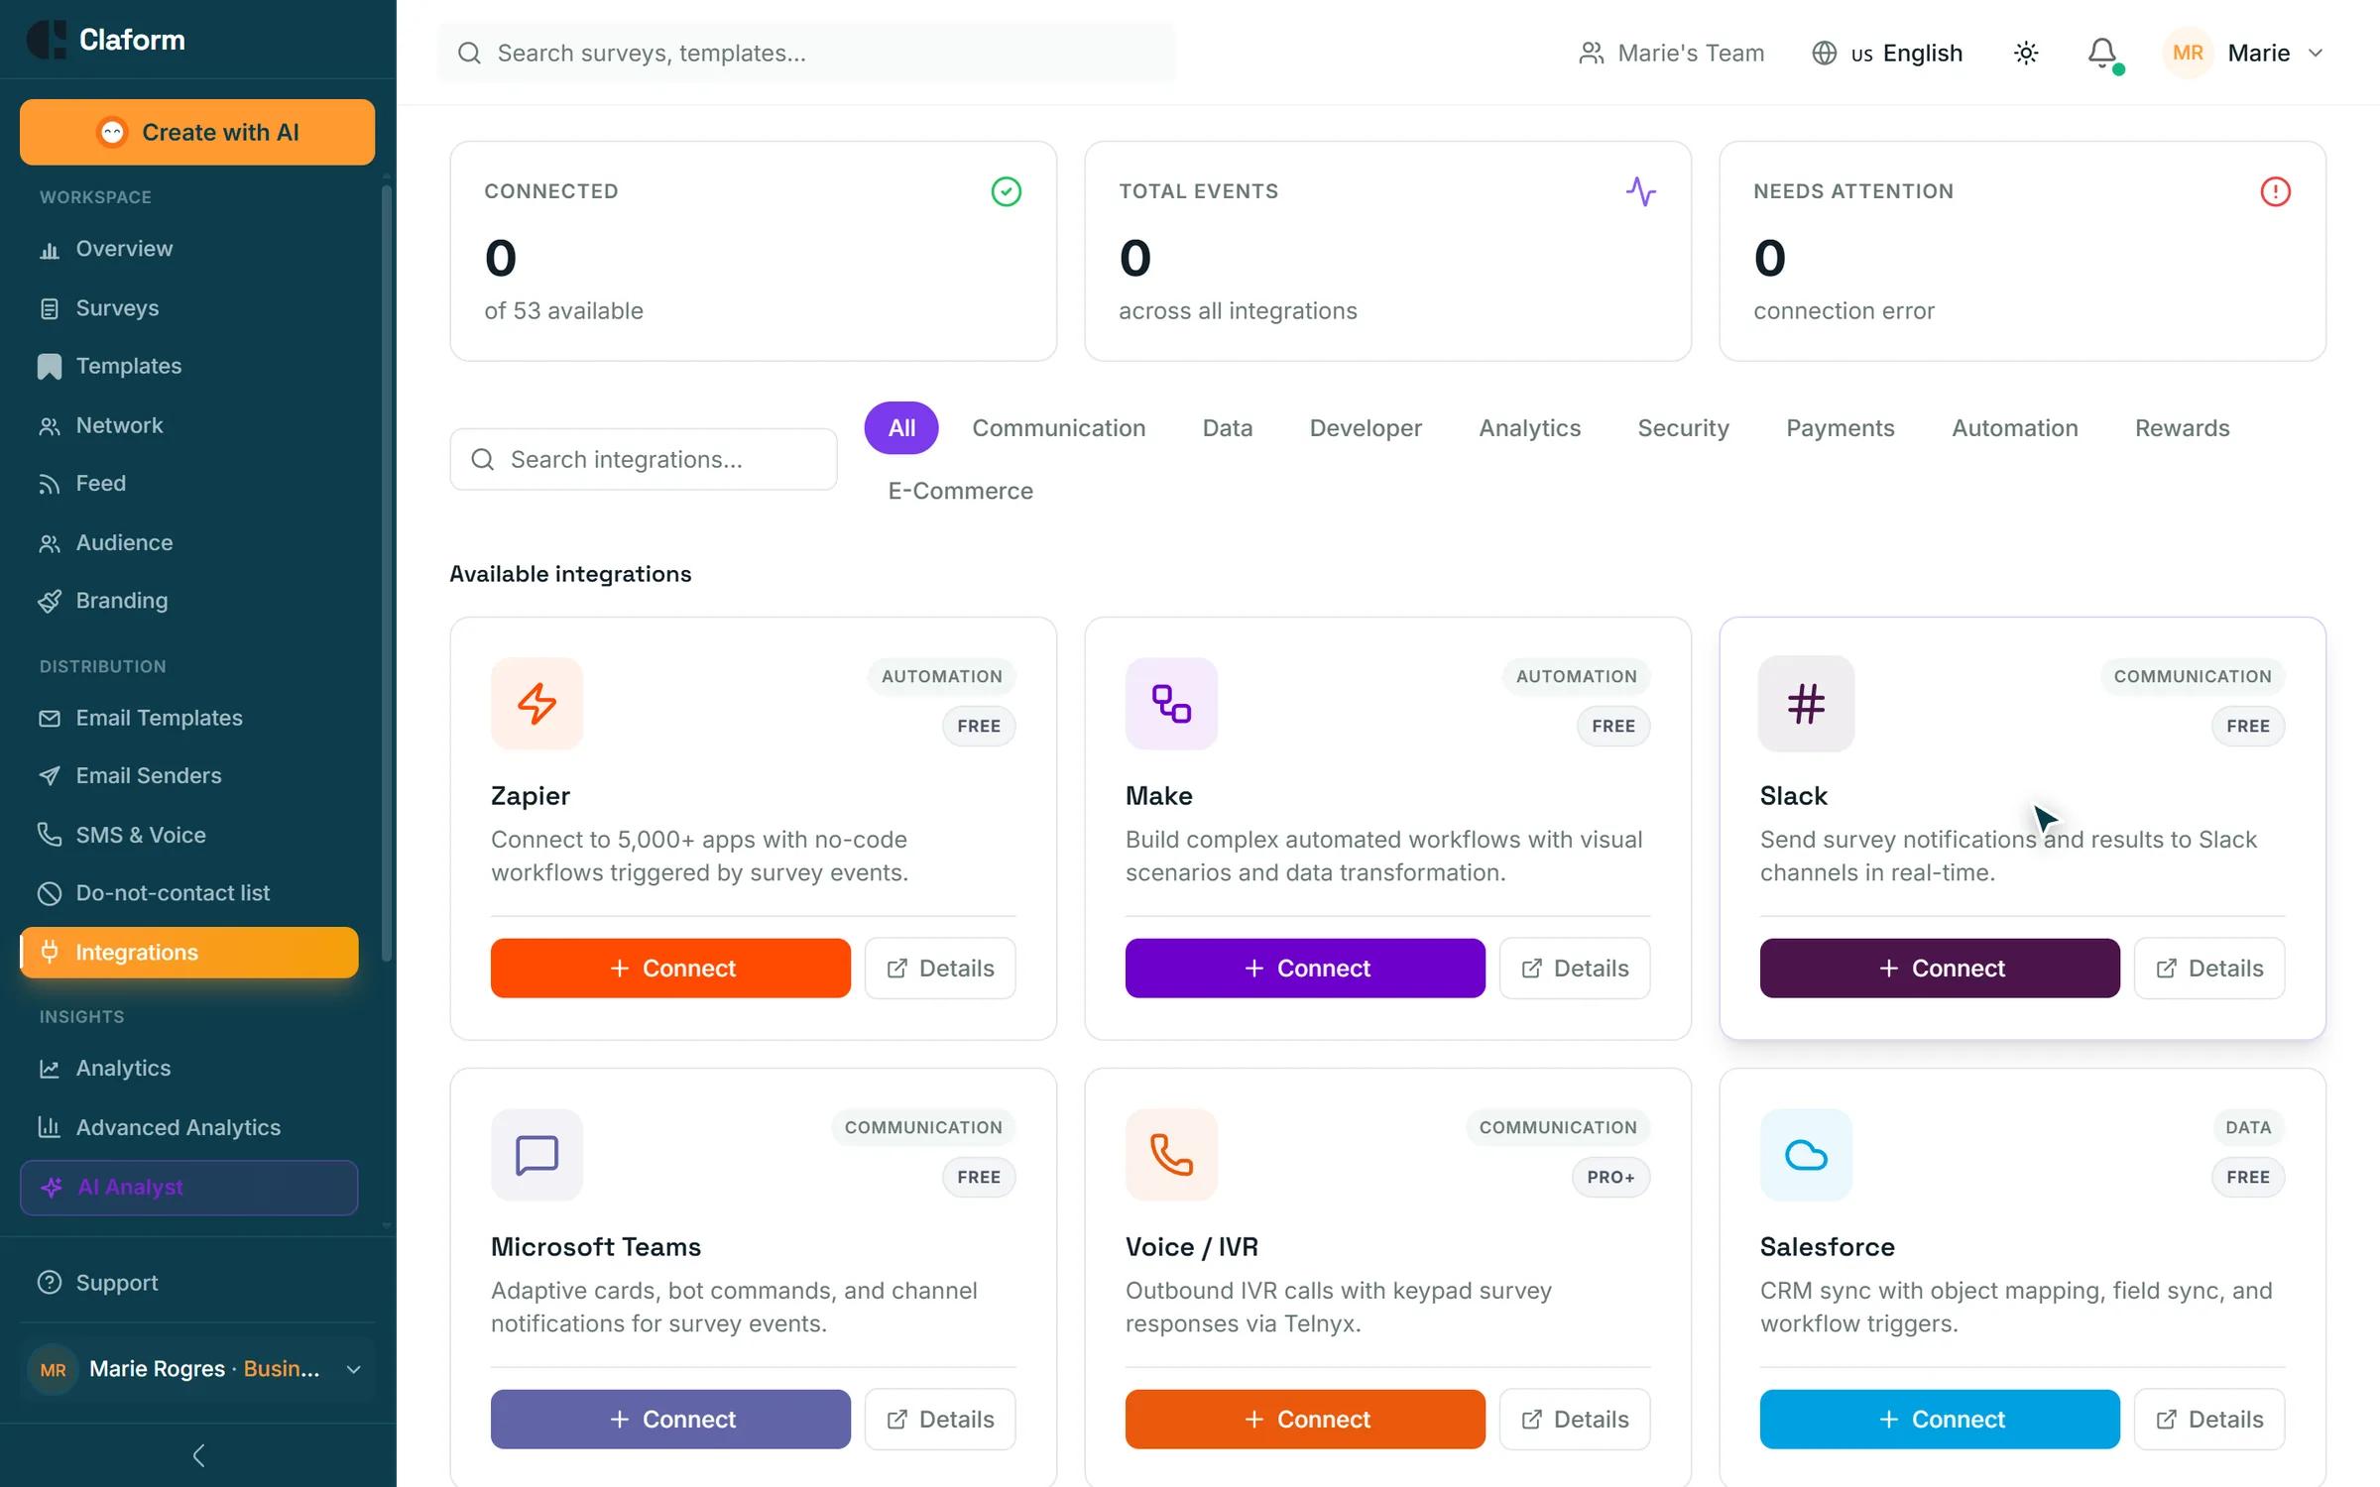Click the Voice / IVR phone icon
Screen dimensions: 2380x1487
pyautogui.click(x=1171, y=1154)
